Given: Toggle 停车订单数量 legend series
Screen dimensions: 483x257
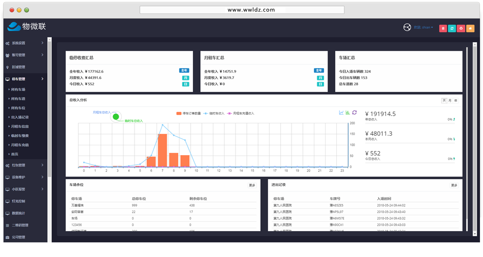Looking at the screenshot, I should coord(189,113).
